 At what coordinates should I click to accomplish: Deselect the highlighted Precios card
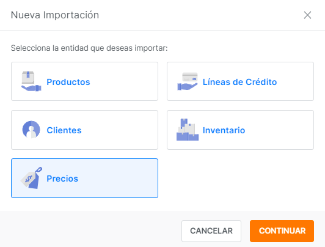pos(84,178)
